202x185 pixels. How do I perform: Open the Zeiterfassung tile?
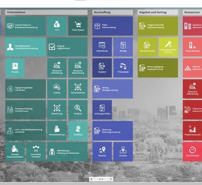tap(67, 152)
